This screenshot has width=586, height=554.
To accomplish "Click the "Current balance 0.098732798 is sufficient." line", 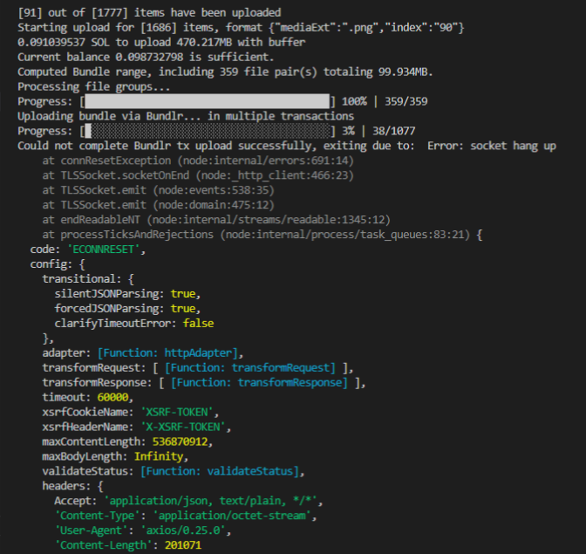I will 146,58.
